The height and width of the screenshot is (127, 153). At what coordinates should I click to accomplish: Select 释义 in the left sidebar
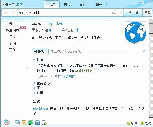coord(12,24)
